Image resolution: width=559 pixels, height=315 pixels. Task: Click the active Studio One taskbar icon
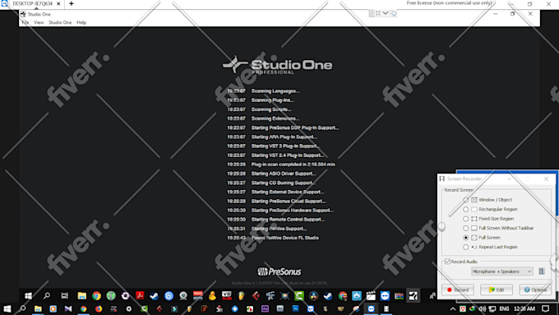coord(413,296)
